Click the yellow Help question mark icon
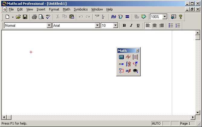Image resolution: width=202 pixels, height=127 pixels. pyautogui.click(x=181, y=17)
